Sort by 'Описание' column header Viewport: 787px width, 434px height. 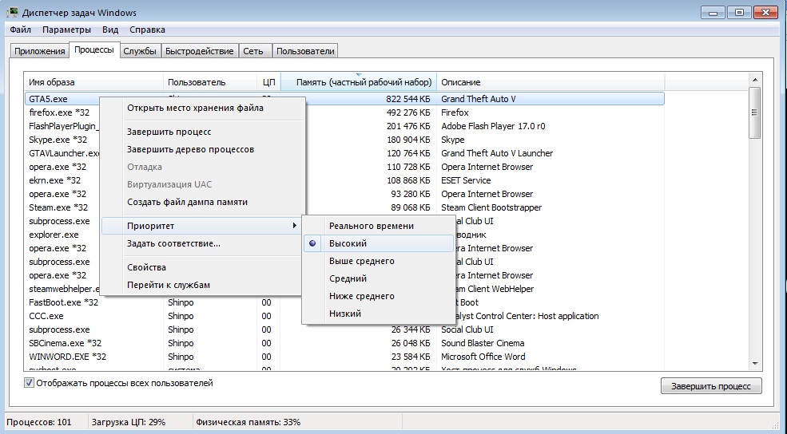pyautogui.click(x=551, y=82)
